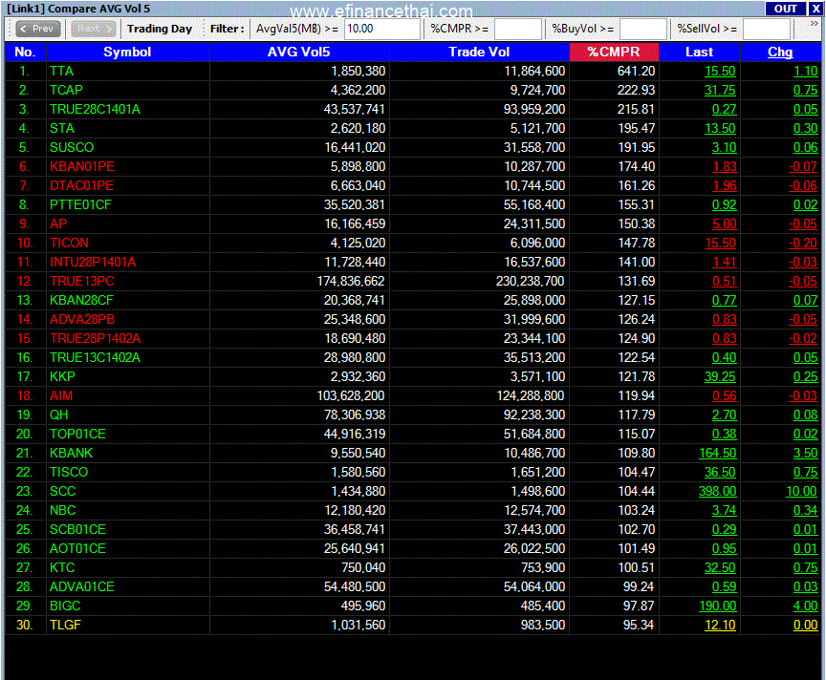The width and height of the screenshot is (826, 680).
Task: Click the %SellVol filter input field
Action: pyautogui.click(x=767, y=29)
